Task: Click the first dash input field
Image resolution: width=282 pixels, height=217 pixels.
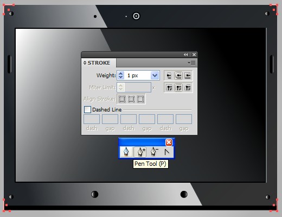Action: tap(92, 119)
